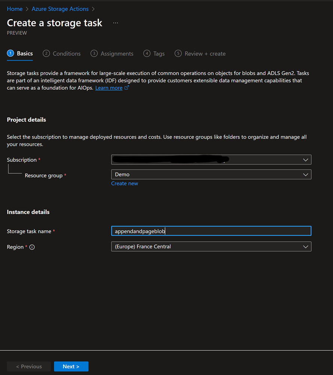
Task: Click the Storage task name label
Action: [x=29, y=231]
